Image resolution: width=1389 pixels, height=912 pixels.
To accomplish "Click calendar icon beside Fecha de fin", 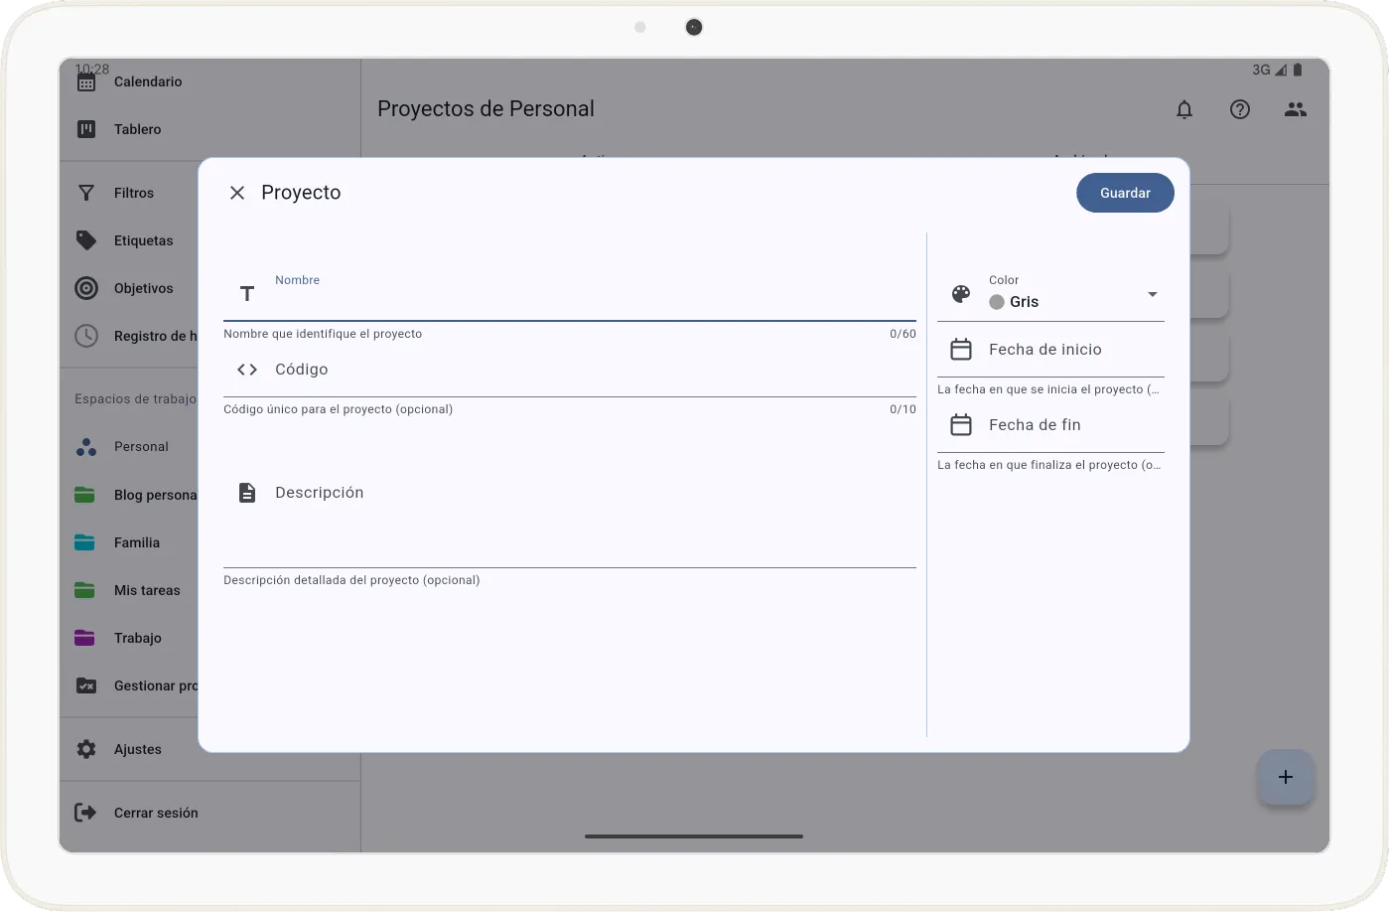I will (961, 425).
